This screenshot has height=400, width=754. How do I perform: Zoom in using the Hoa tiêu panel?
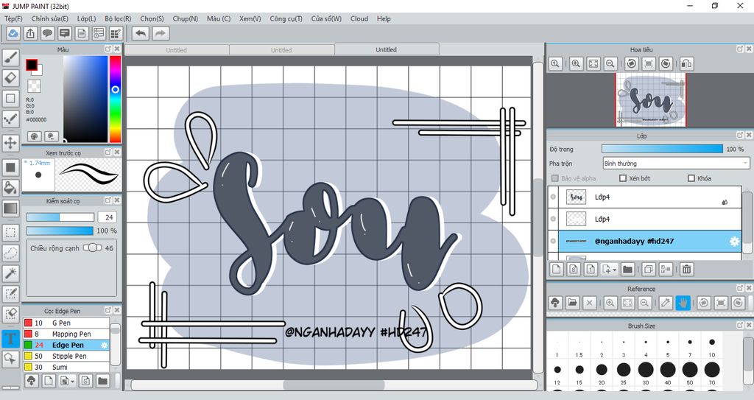[x=576, y=63]
